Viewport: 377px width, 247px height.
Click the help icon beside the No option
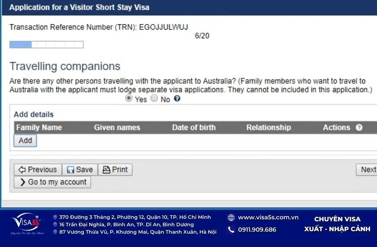(x=177, y=99)
